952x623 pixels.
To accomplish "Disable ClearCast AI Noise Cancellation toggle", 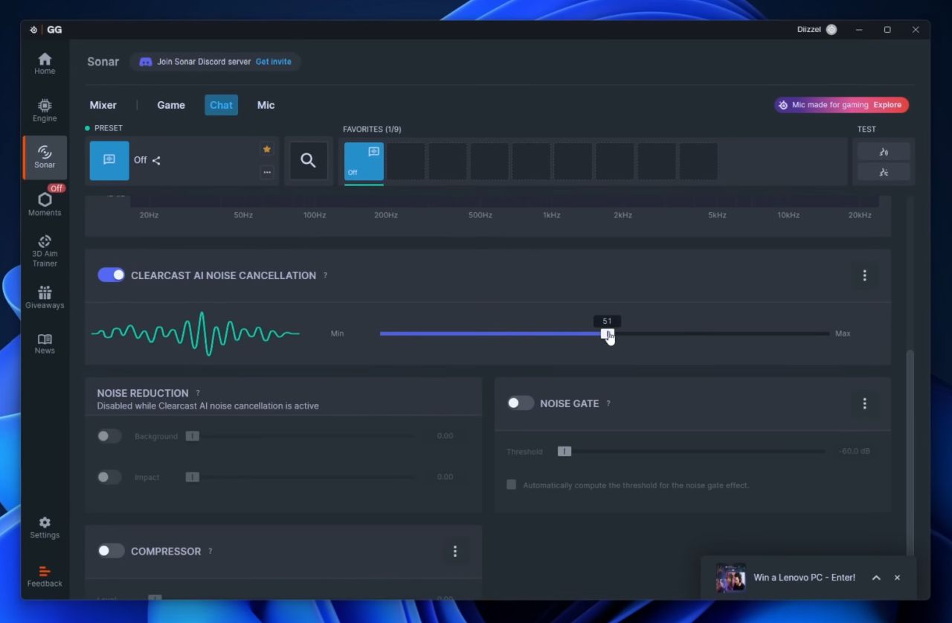I will [x=111, y=275].
